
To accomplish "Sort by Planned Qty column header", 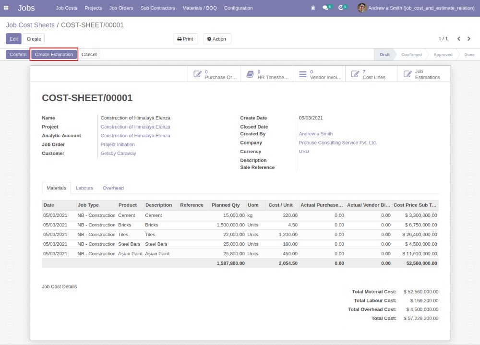I will pos(226,205).
